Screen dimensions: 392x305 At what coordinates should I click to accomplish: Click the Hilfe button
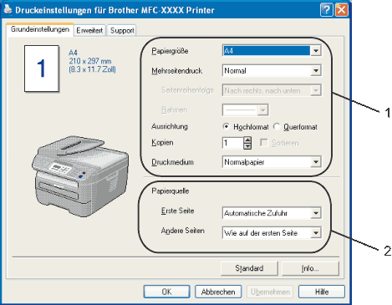[322, 292]
